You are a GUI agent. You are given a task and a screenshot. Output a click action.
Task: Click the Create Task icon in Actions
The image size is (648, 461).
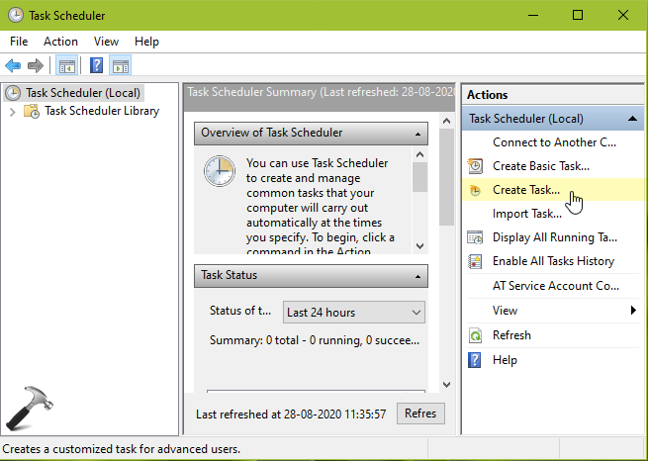point(475,190)
